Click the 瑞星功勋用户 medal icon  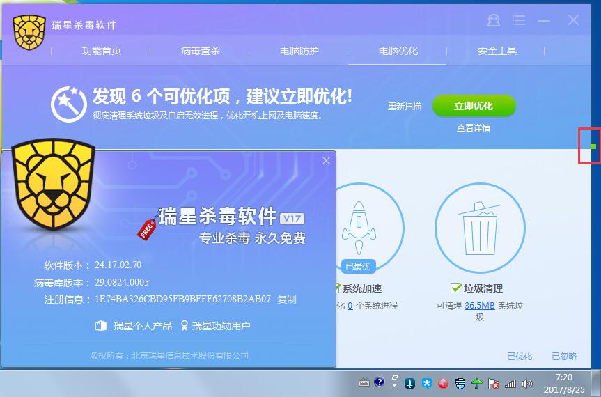pyautogui.click(x=185, y=326)
